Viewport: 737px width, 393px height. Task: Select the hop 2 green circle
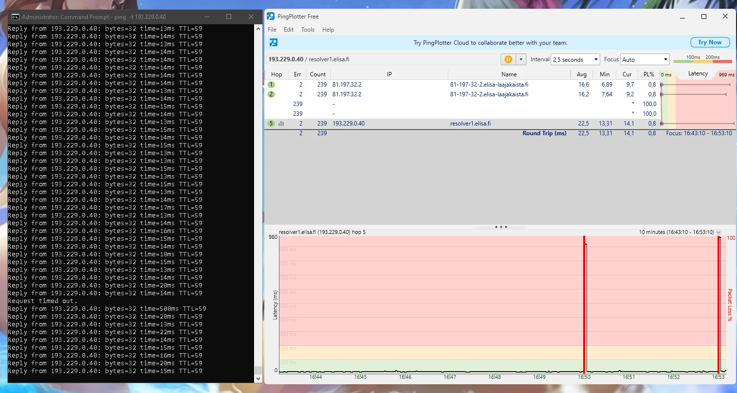(272, 94)
